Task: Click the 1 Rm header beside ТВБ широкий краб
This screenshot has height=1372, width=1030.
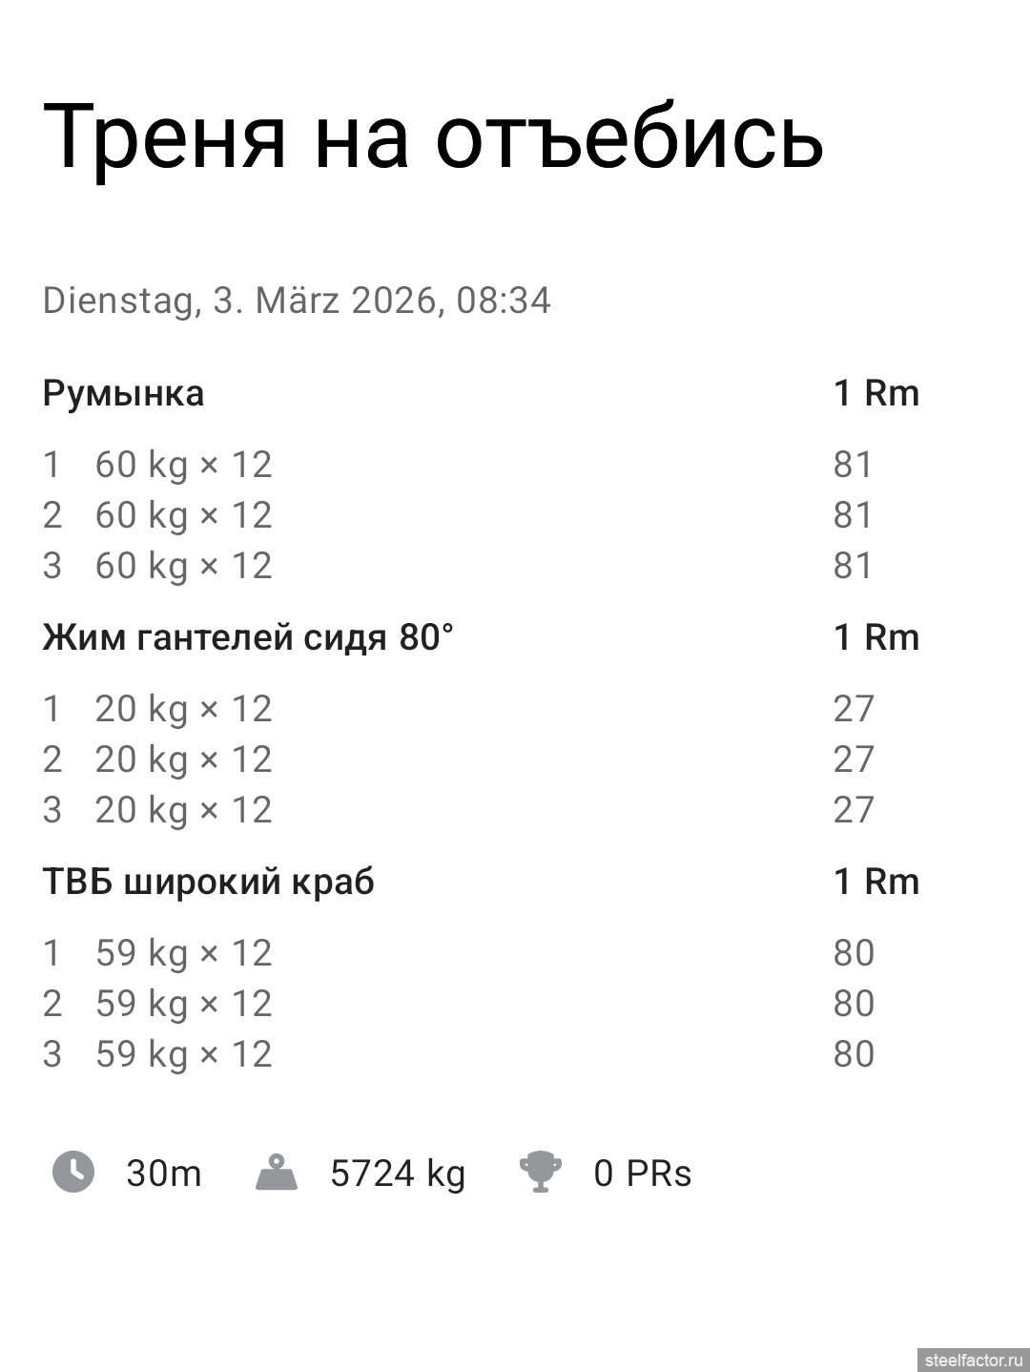Action: (x=875, y=882)
